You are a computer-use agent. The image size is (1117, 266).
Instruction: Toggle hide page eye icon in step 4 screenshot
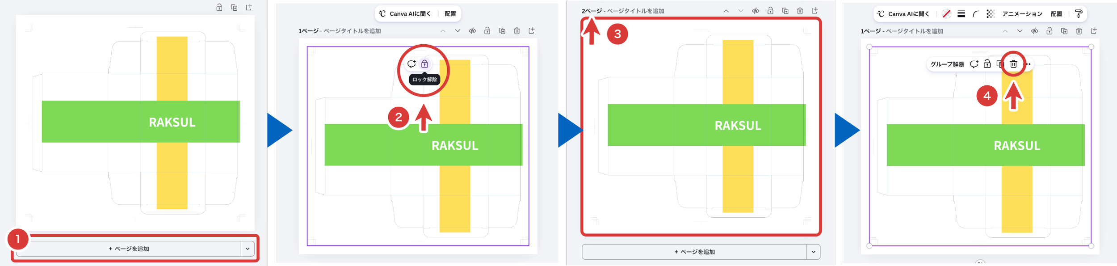[1034, 31]
